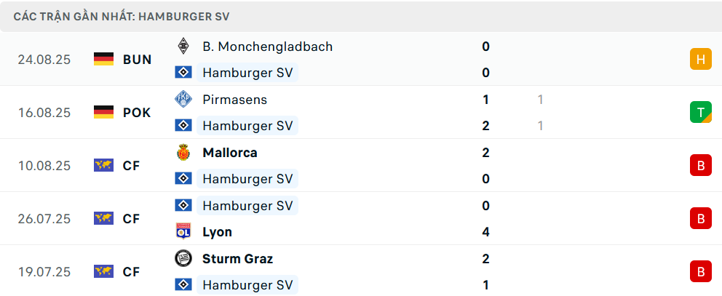This screenshot has height=296, width=722.
Task: Click the Mallorca club crest
Action: tap(183, 153)
